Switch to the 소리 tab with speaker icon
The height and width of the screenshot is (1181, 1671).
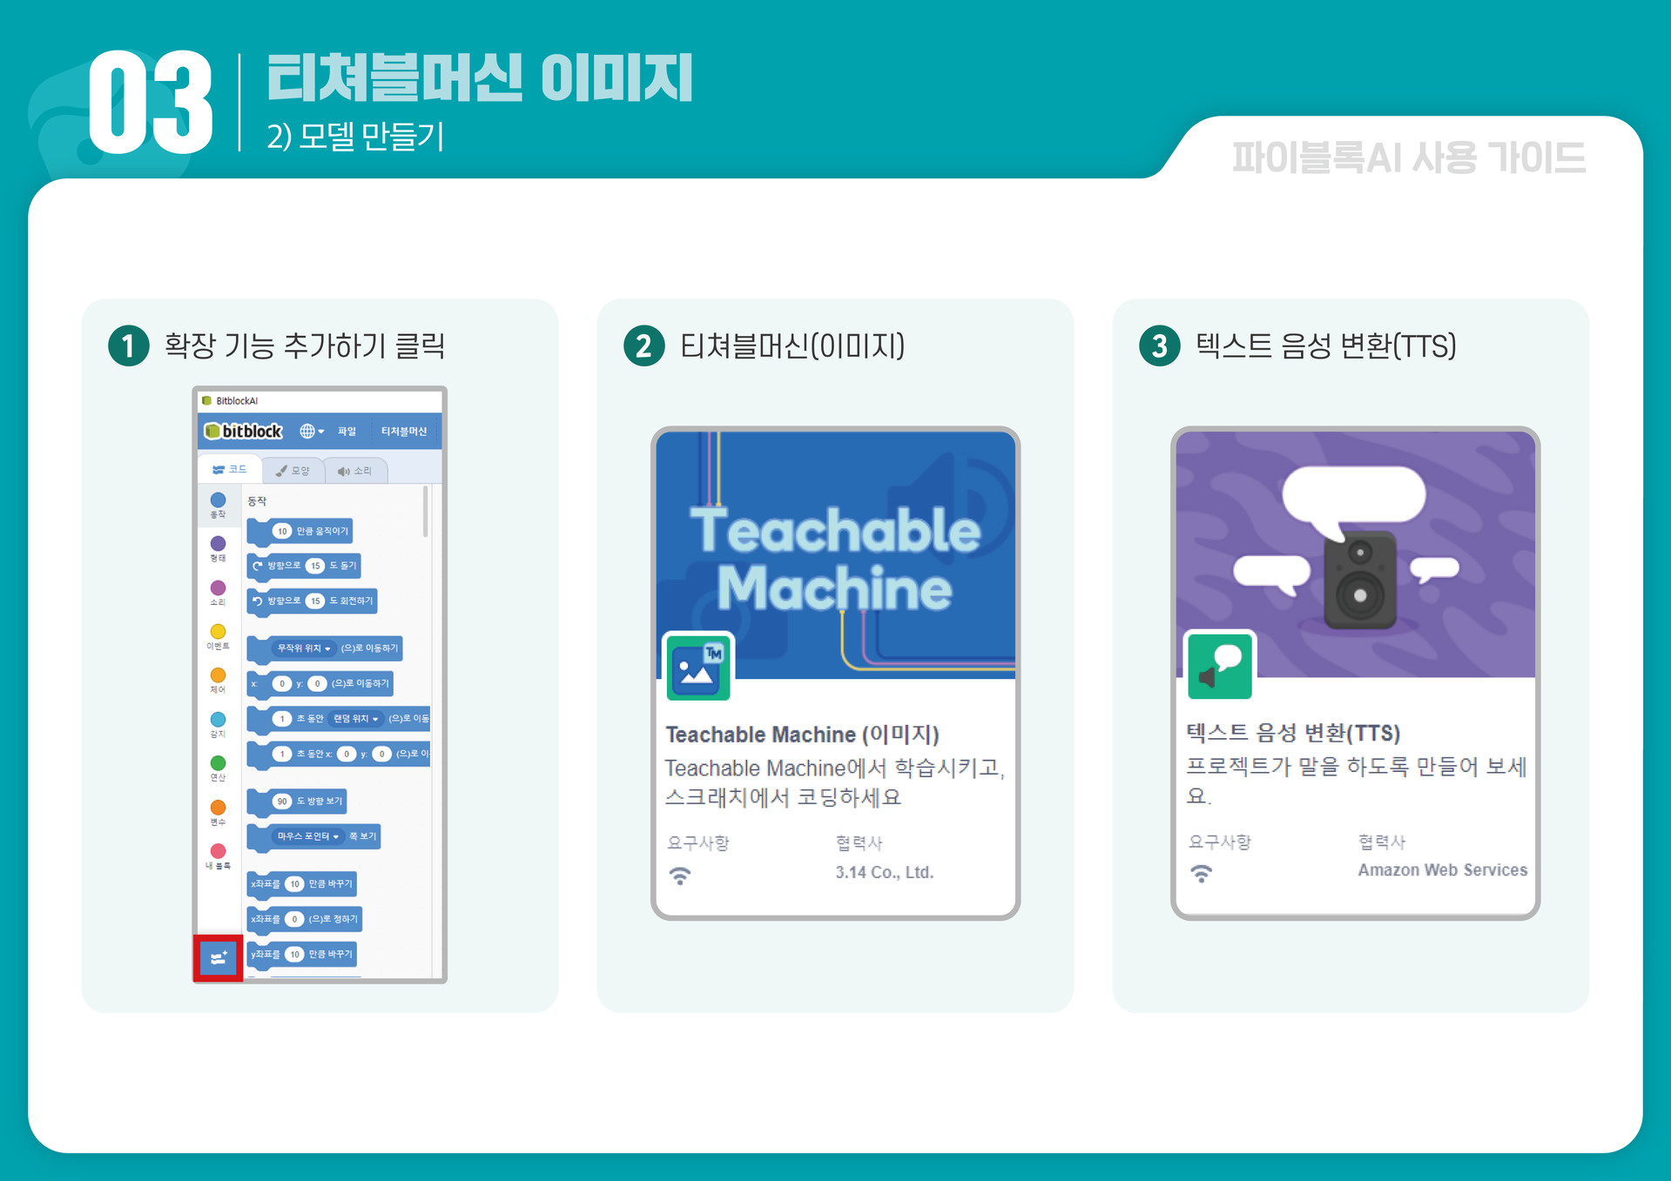point(355,471)
